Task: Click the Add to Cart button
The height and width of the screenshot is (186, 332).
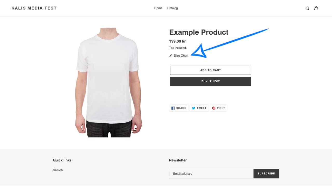Action: tap(210, 70)
